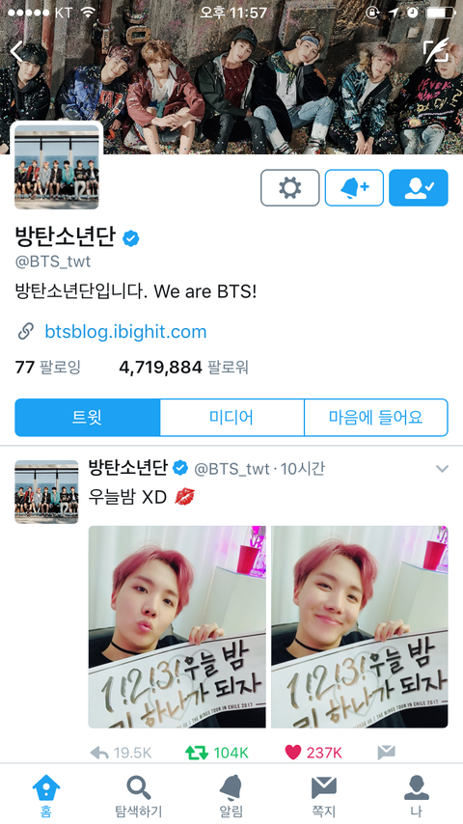Screen dimensions: 463x824
Task: Tap the back arrow icon
Action: pyautogui.click(x=16, y=51)
